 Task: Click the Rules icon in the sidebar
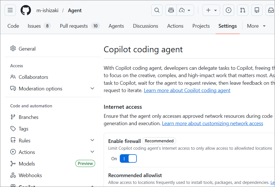pyautogui.click(x=13, y=140)
